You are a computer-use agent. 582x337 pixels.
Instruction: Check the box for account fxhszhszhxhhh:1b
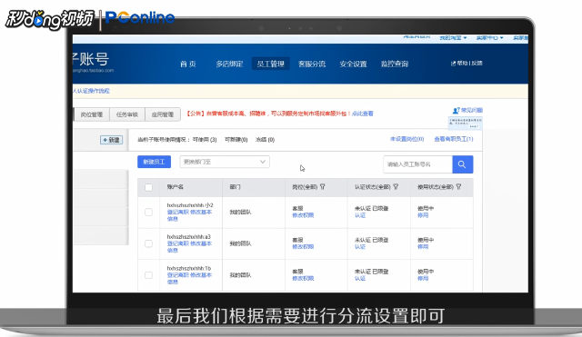148,275
